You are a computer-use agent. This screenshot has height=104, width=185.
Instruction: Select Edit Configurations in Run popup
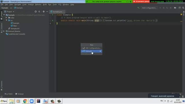91,48
